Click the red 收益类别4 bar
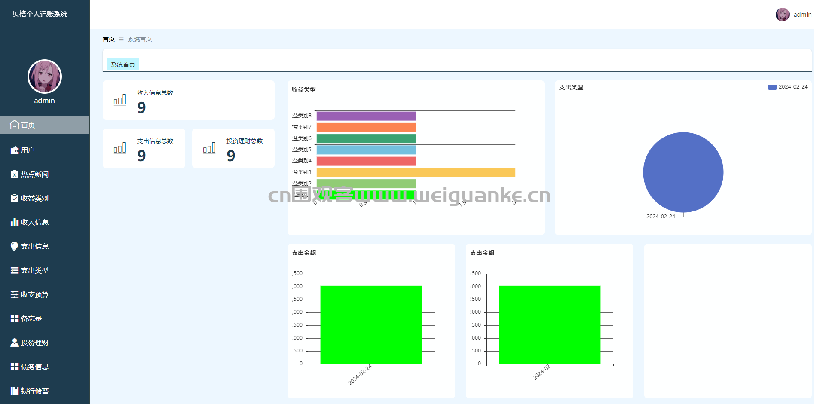Screen dimensions: 814x404 [x=366, y=161]
